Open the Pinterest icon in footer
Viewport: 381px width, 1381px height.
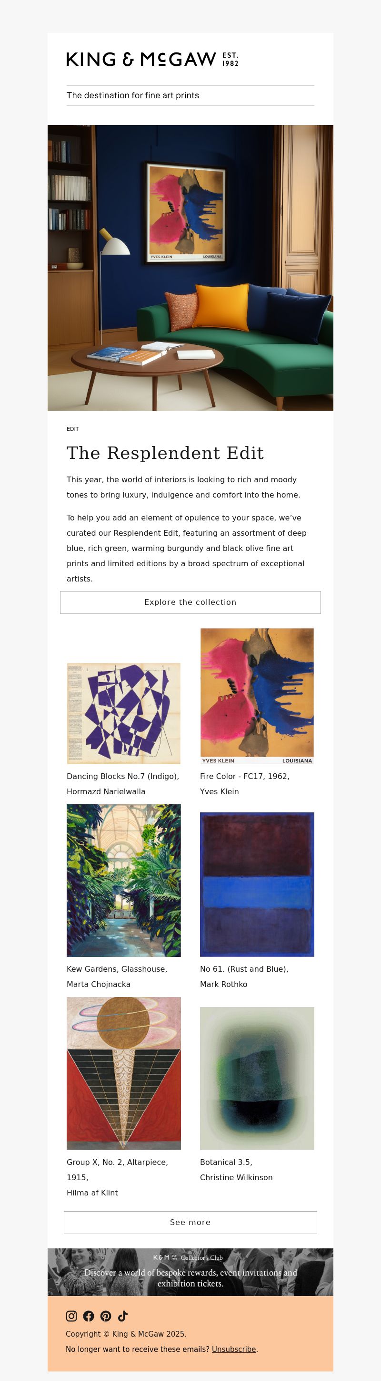click(106, 1316)
